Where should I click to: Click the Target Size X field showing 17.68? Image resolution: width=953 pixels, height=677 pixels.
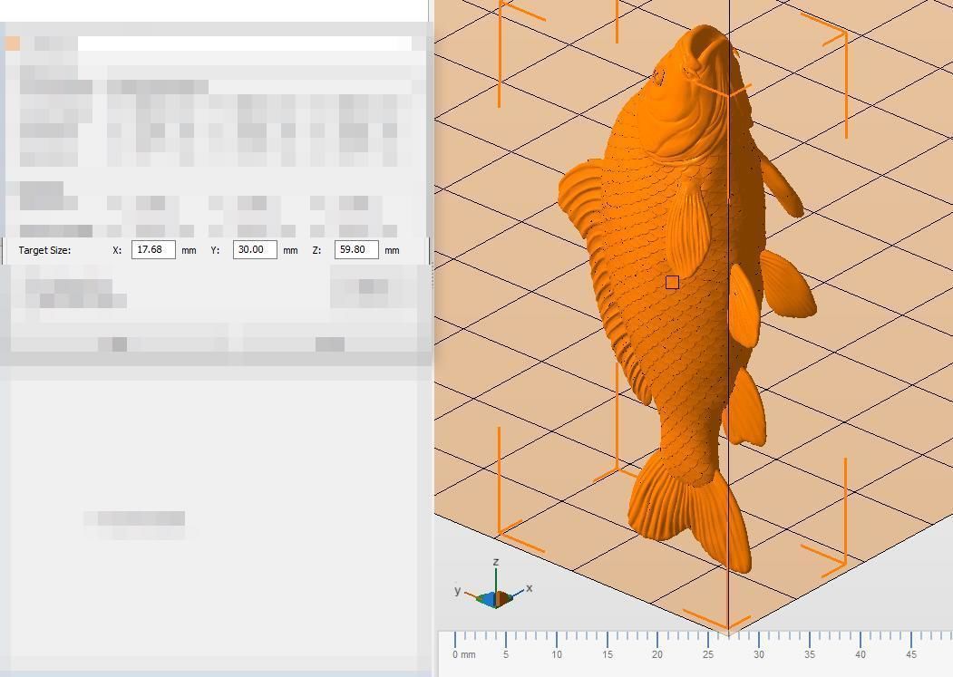pyautogui.click(x=154, y=250)
